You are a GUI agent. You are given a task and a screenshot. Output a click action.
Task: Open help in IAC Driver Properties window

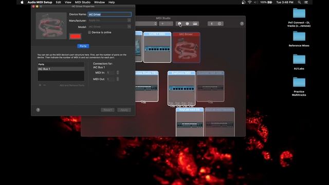click(x=38, y=110)
